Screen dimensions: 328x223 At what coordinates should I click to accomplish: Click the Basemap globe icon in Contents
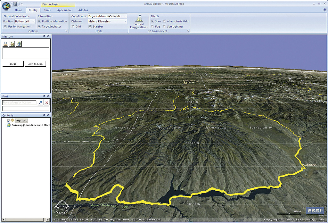tap(9, 125)
